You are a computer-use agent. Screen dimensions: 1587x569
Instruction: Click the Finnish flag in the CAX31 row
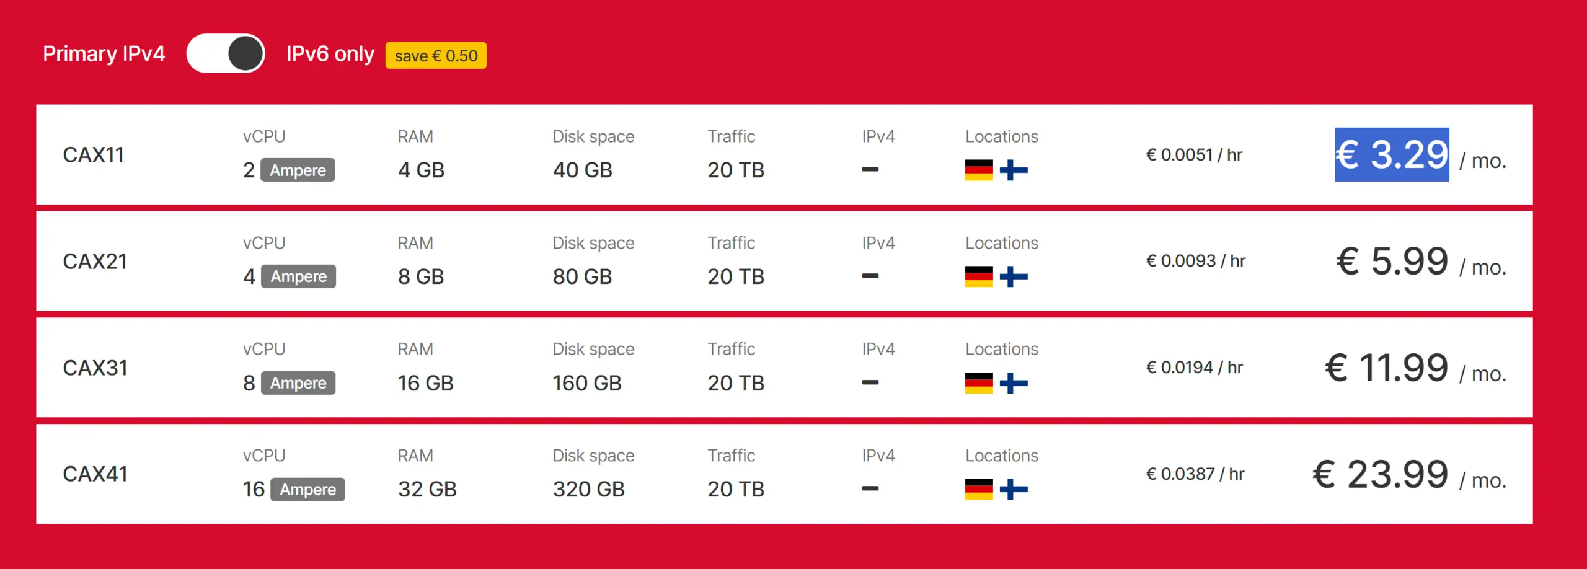tap(1014, 383)
